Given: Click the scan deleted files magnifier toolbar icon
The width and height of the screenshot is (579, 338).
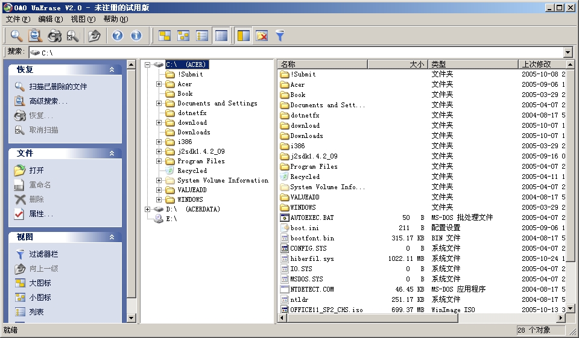Looking at the screenshot, I should pyautogui.click(x=16, y=36).
